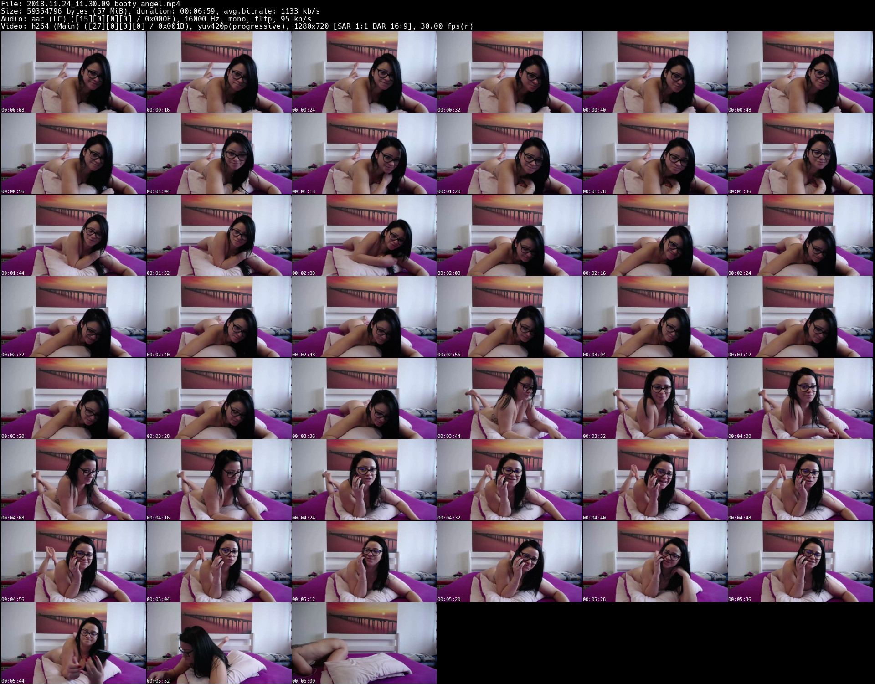Open the 00:02:32 preview thumbnail
The height and width of the screenshot is (684, 875).
click(x=73, y=317)
